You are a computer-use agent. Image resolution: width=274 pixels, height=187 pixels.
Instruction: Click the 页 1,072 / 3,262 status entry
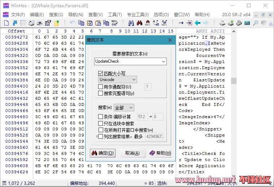tap(18, 183)
